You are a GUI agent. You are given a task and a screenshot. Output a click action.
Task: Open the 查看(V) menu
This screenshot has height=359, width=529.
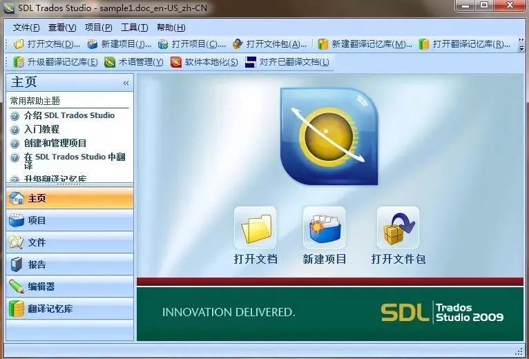click(62, 28)
